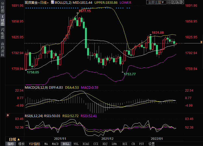Click the second icon in top-right toolbar
The width and height of the screenshot is (203, 146).
point(174,2)
